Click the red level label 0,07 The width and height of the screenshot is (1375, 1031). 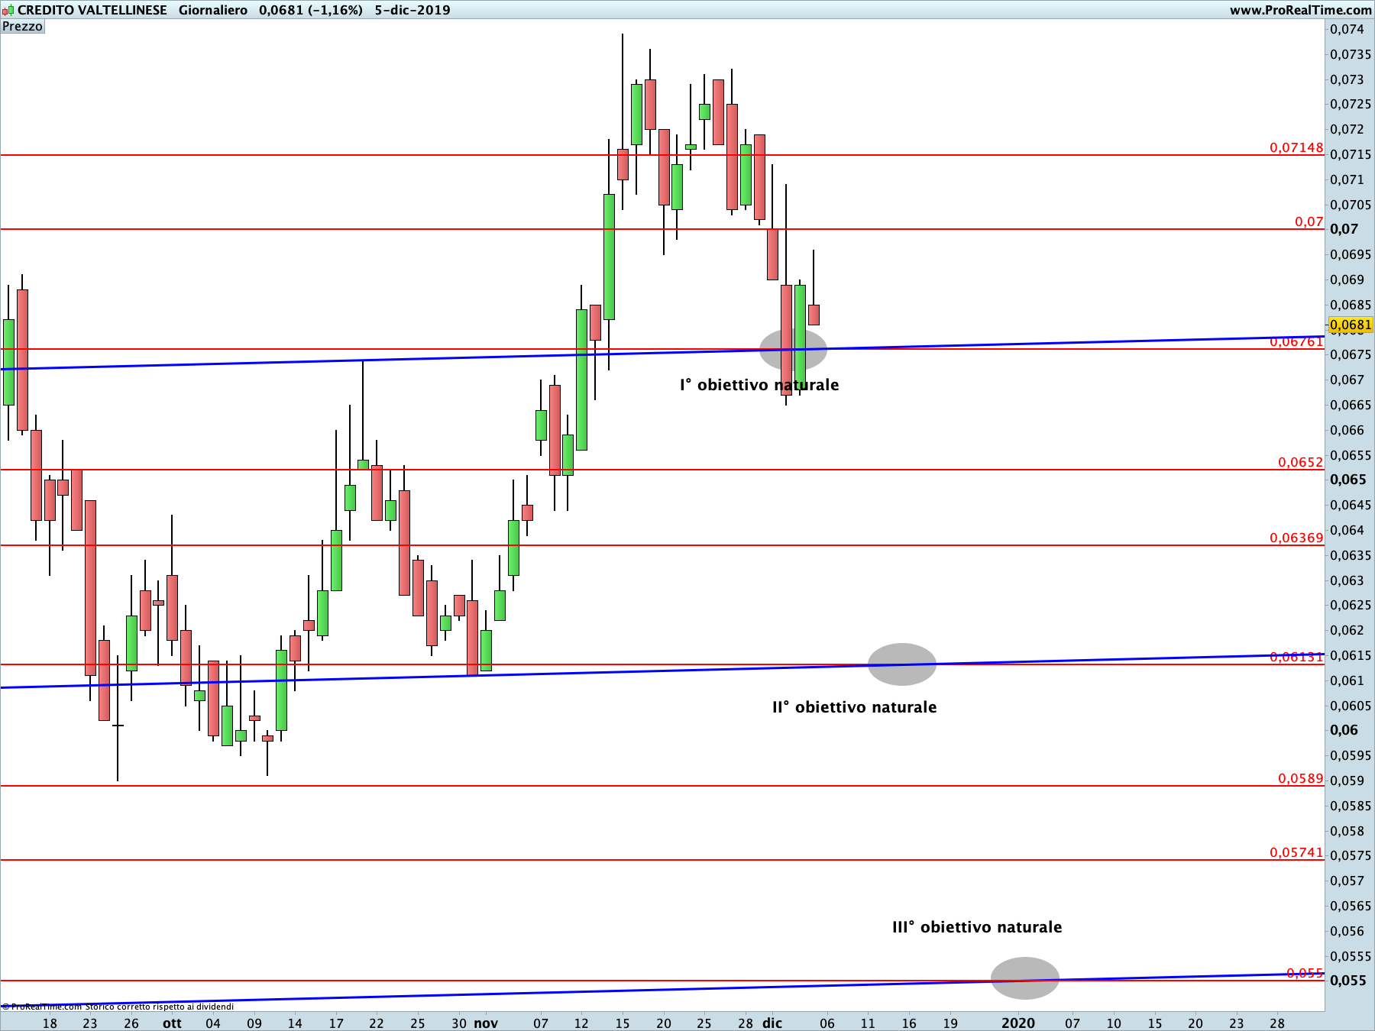point(1309,221)
